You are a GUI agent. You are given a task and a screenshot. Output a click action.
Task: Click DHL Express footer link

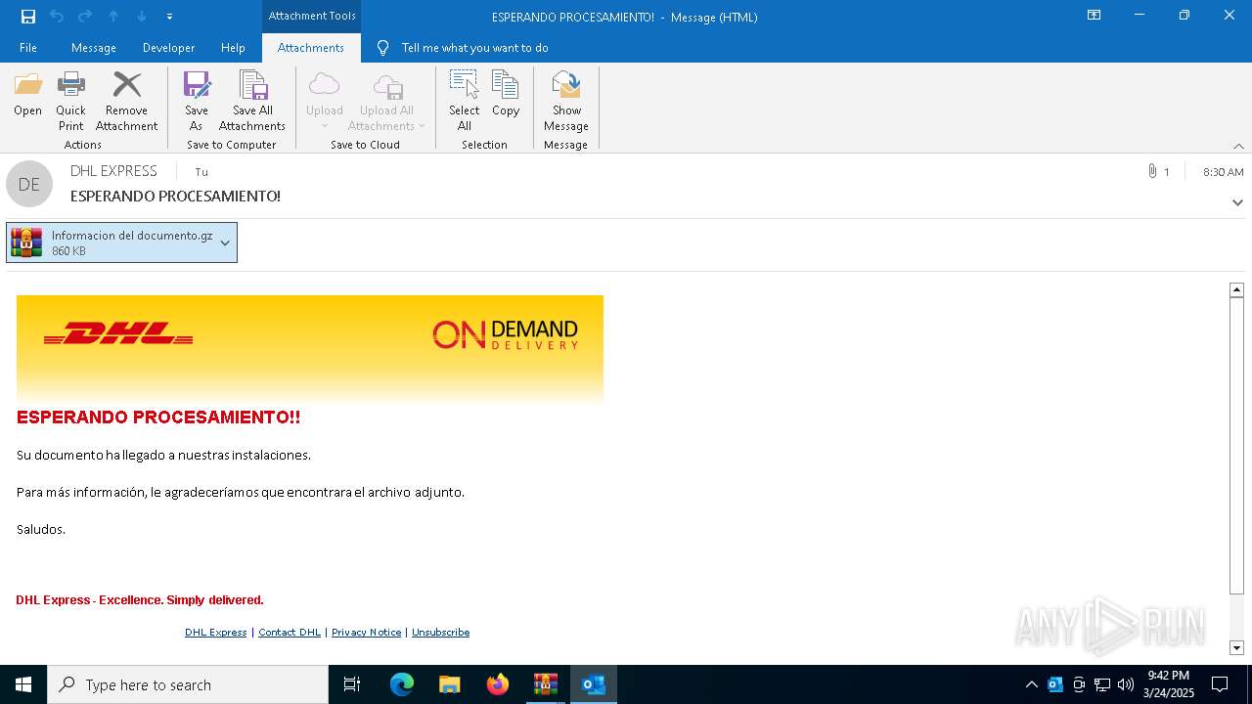point(216,633)
